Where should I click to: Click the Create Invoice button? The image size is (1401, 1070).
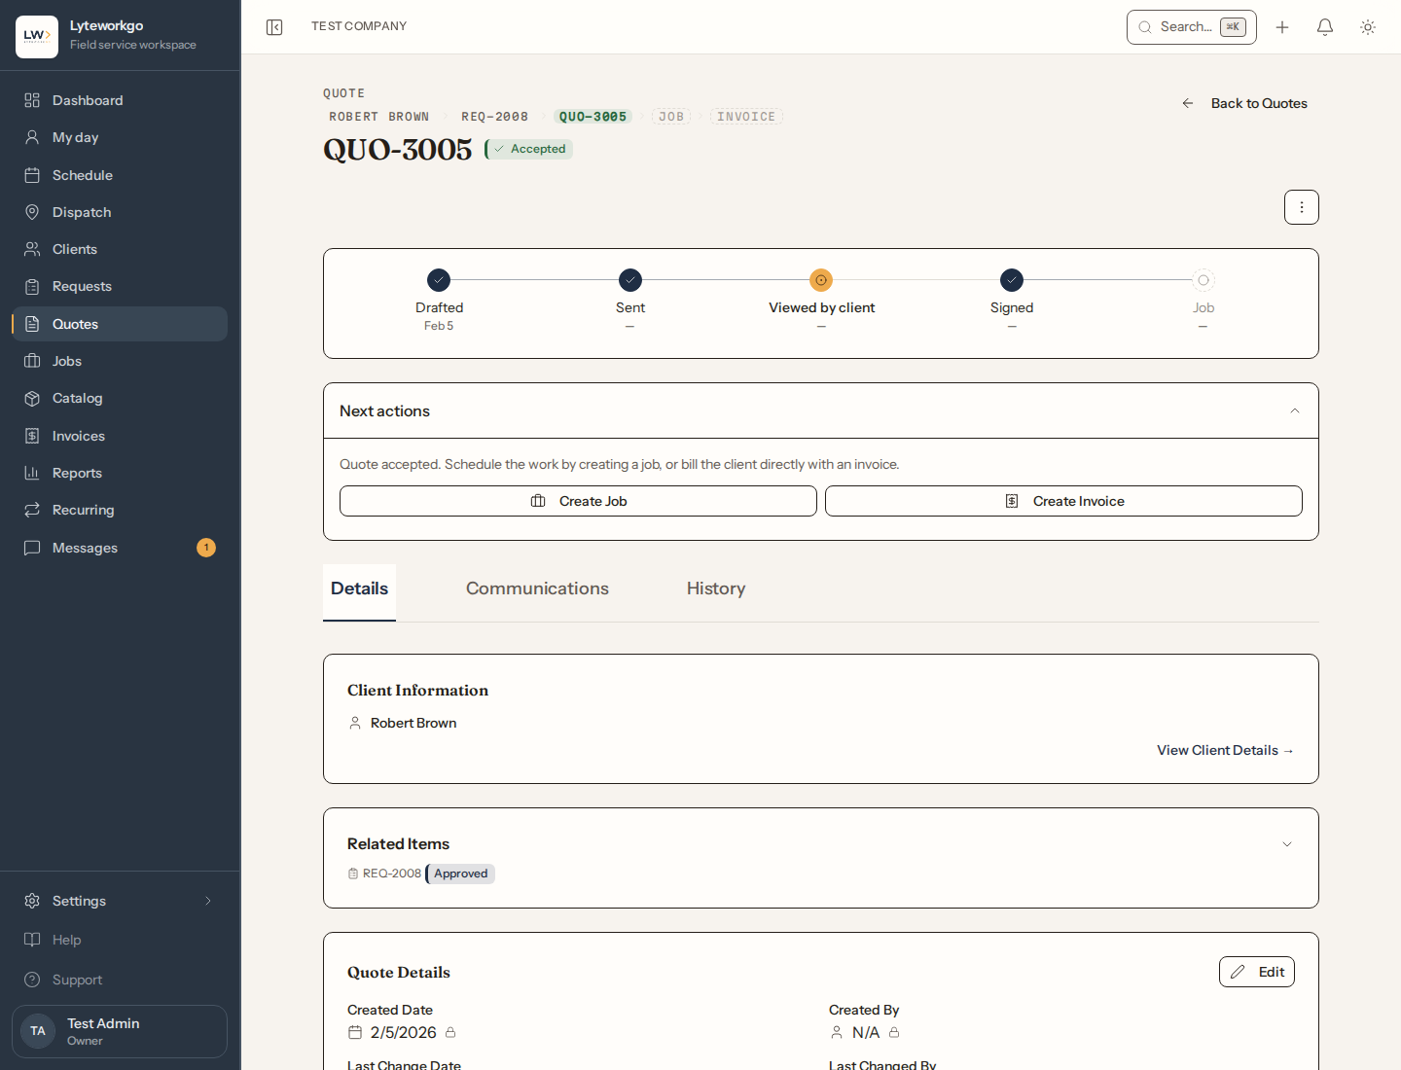(x=1063, y=501)
